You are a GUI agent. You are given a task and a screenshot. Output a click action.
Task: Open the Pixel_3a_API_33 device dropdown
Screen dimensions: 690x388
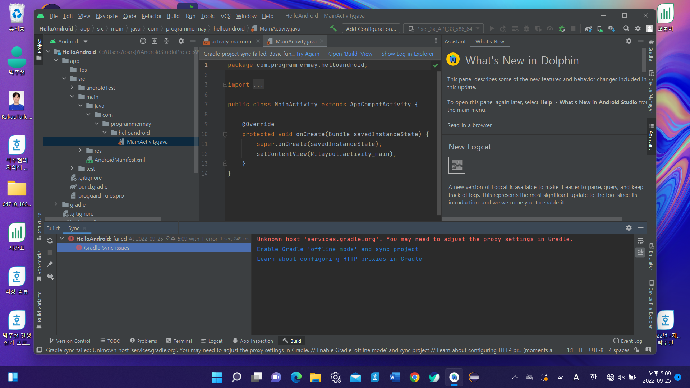[x=443, y=29]
